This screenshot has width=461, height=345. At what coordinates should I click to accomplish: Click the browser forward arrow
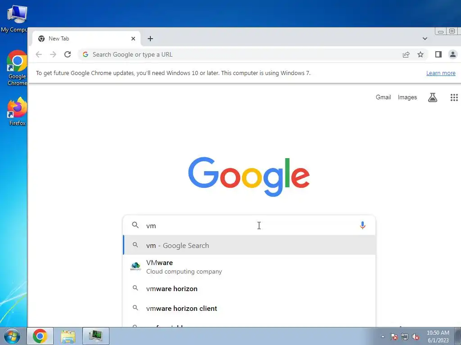tap(53, 54)
